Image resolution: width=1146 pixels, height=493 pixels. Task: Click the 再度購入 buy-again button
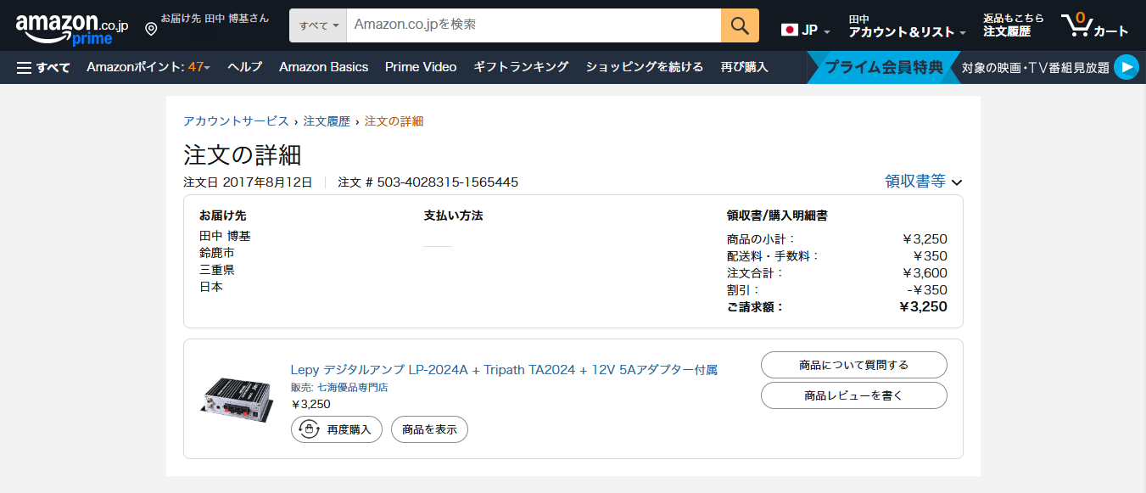(x=337, y=429)
